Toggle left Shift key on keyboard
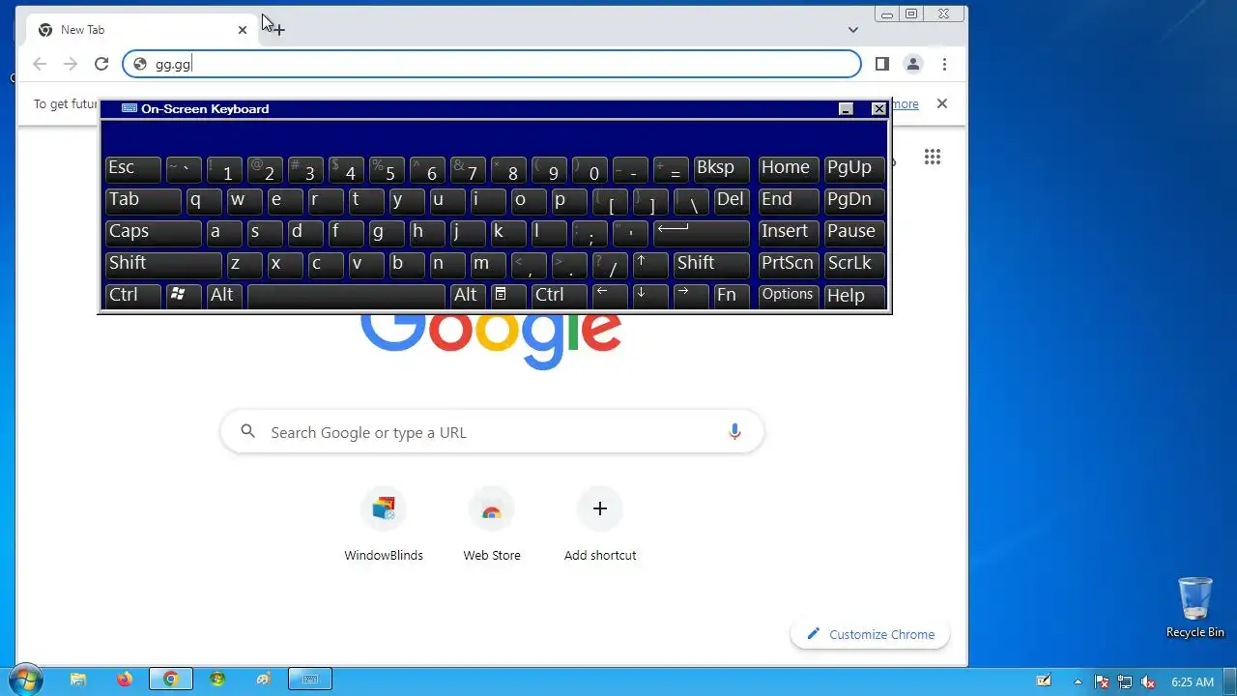 163,265
